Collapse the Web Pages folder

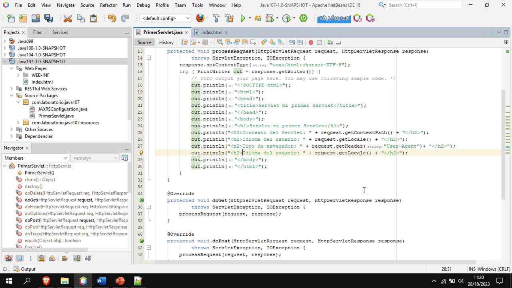12,68
